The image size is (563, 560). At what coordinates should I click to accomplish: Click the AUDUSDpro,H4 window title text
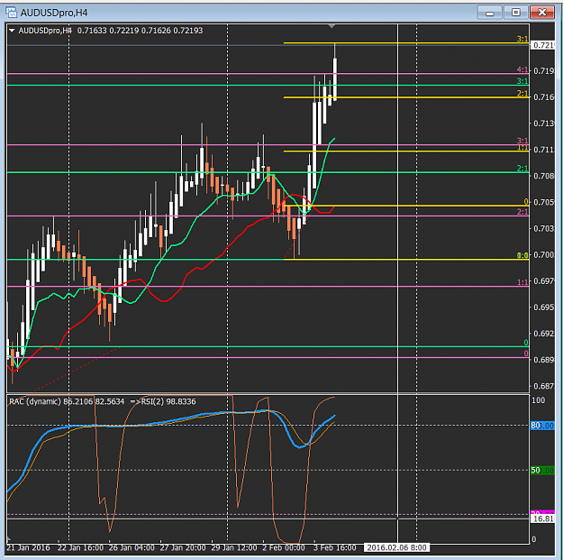(x=54, y=13)
